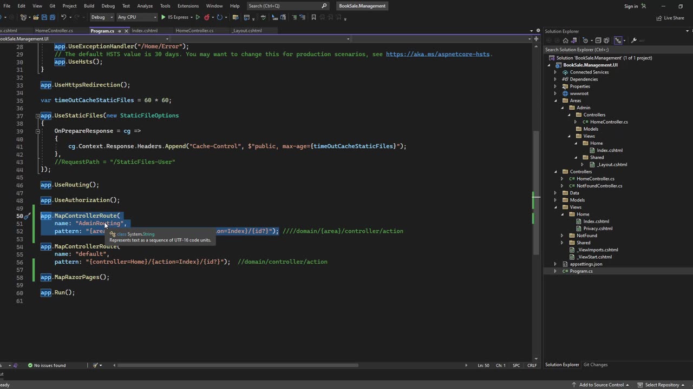
Task: Collapse the Admin folder node
Action: (562, 108)
